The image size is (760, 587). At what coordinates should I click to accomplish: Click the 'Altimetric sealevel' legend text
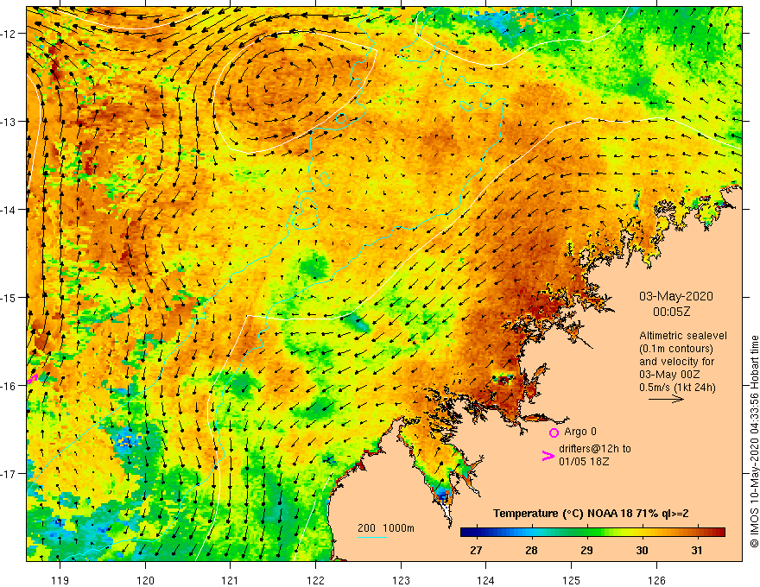click(x=683, y=336)
